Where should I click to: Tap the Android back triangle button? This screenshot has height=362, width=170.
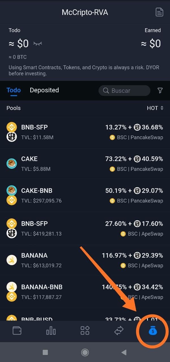124,352
